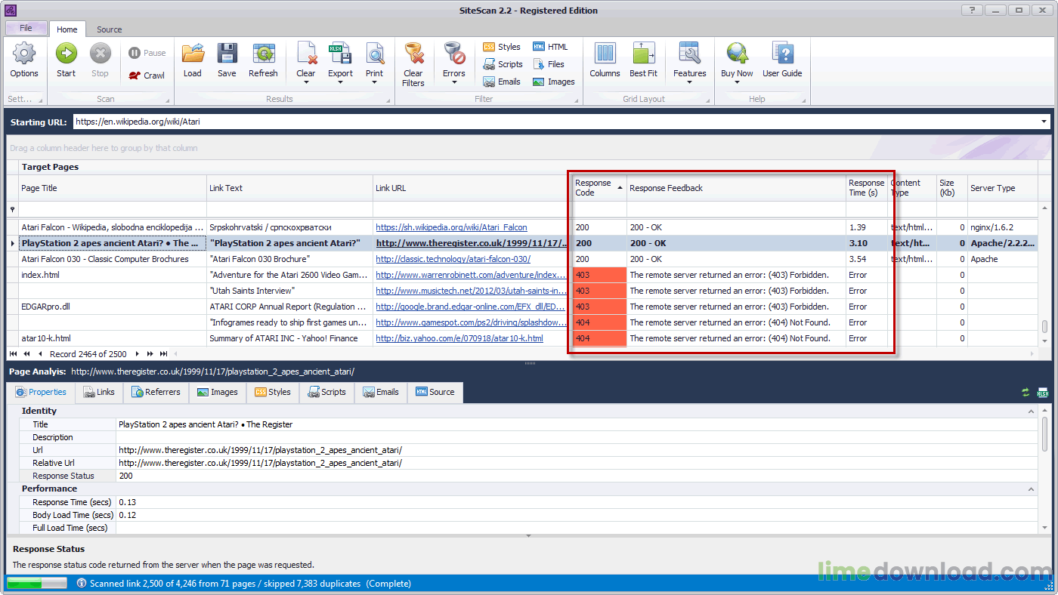Toggle the Pause scan option

tap(146, 52)
